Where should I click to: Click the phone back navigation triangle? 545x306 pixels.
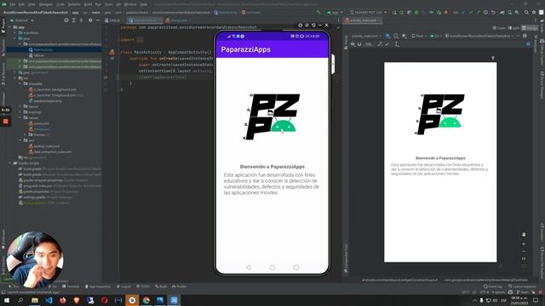[248, 268]
